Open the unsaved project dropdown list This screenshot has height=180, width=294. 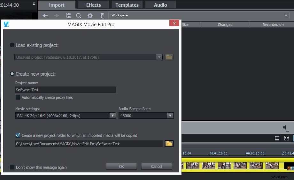tap(159, 57)
